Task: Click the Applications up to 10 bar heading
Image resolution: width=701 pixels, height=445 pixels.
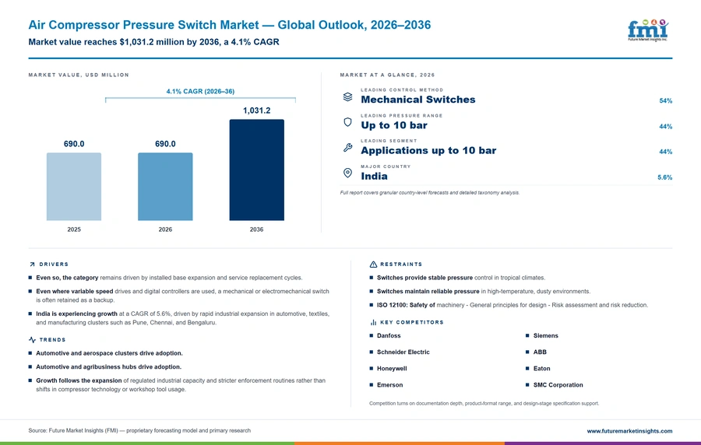Action: pyautogui.click(x=428, y=150)
